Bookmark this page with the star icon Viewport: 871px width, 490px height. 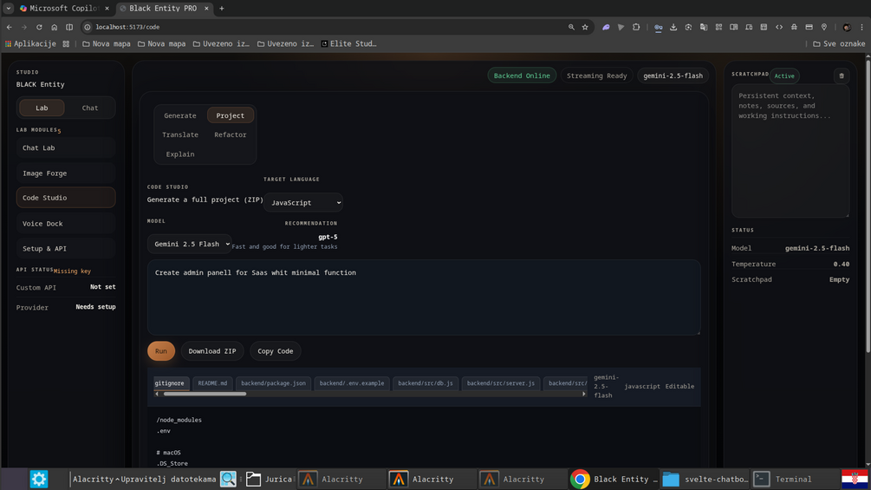click(585, 27)
